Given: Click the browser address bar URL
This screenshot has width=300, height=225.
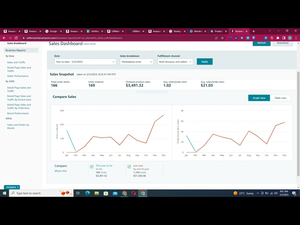Looking at the screenshot, I should pyautogui.click(x=74, y=38).
